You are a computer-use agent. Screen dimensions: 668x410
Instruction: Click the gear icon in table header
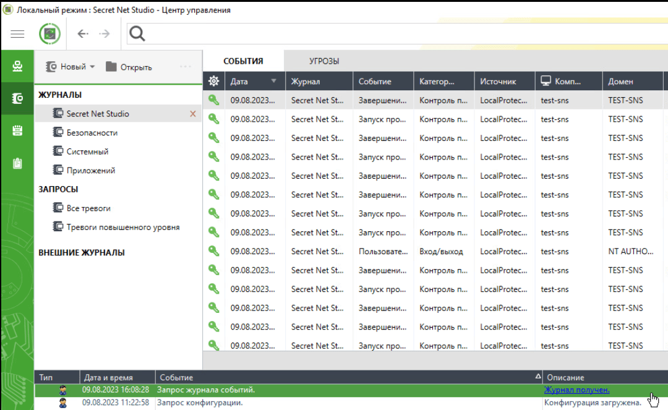pos(214,81)
